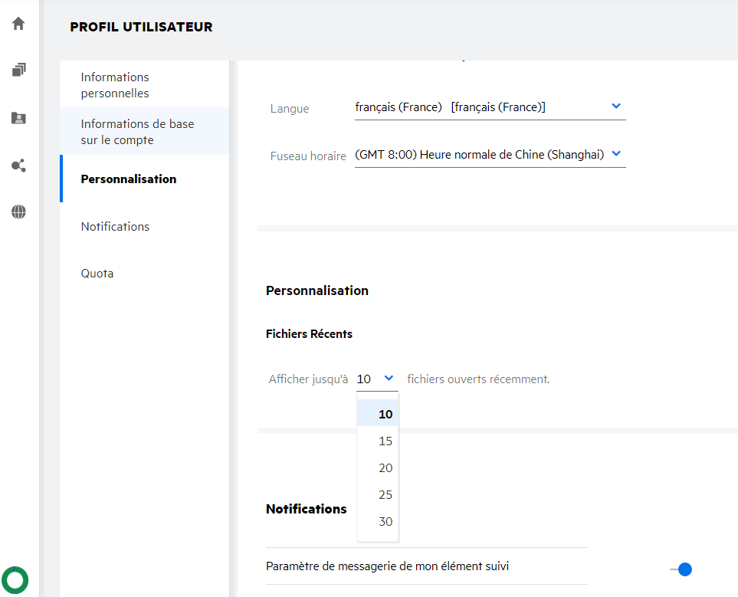Choose 10 in recent files list
Screen dimensions: 738x597
point(385,414)
